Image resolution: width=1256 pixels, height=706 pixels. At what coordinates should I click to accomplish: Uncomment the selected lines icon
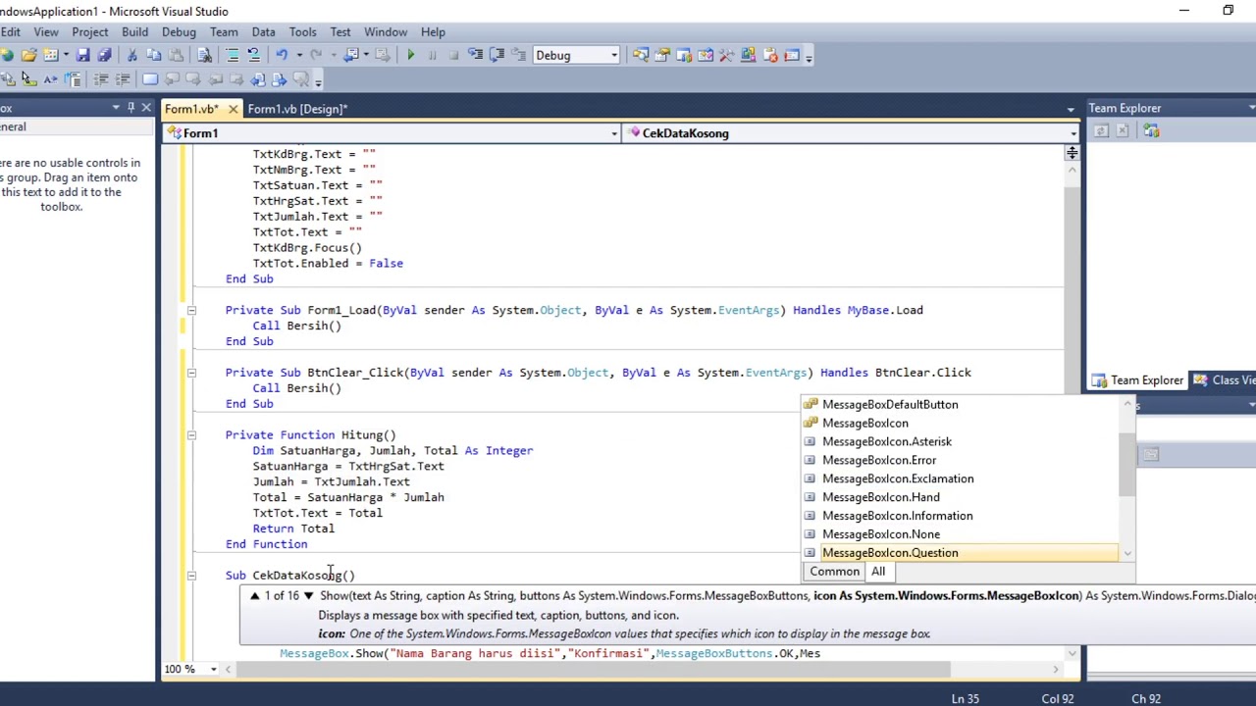coord(253,56)
